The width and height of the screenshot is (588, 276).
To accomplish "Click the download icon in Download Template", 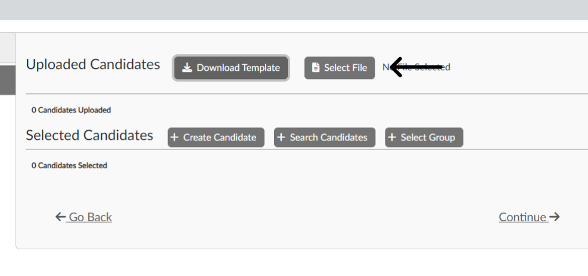I will 187,68.
